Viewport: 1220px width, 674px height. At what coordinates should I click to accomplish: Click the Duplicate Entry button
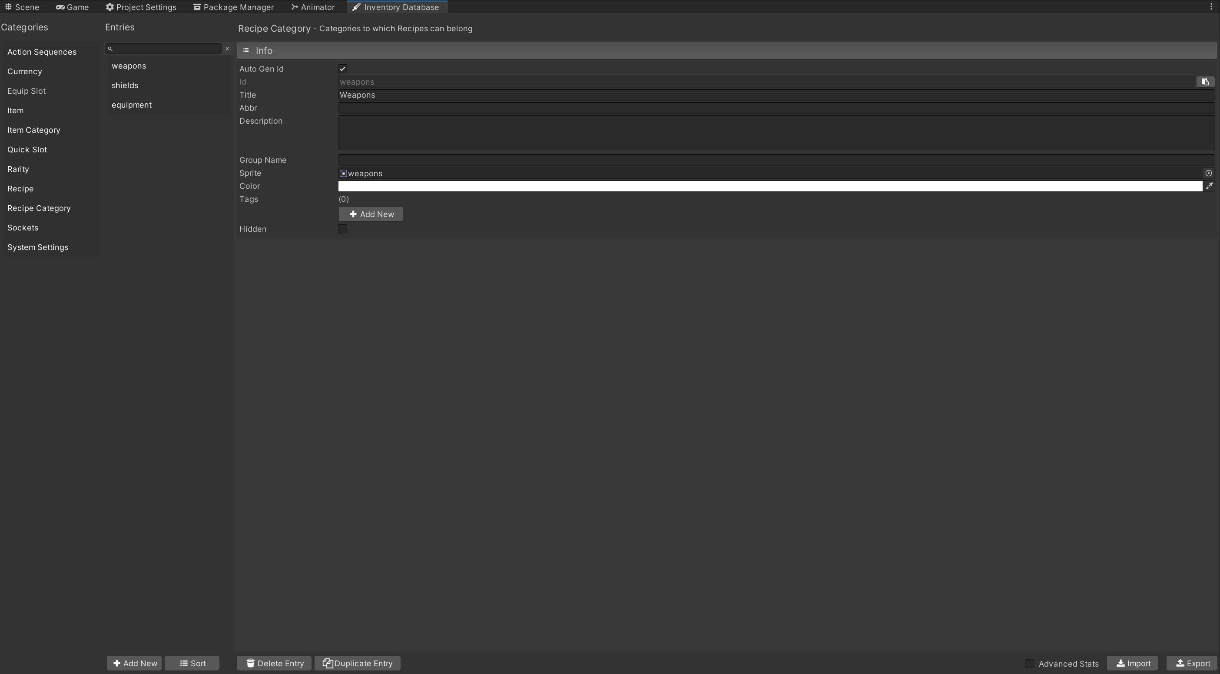(358, 663)
